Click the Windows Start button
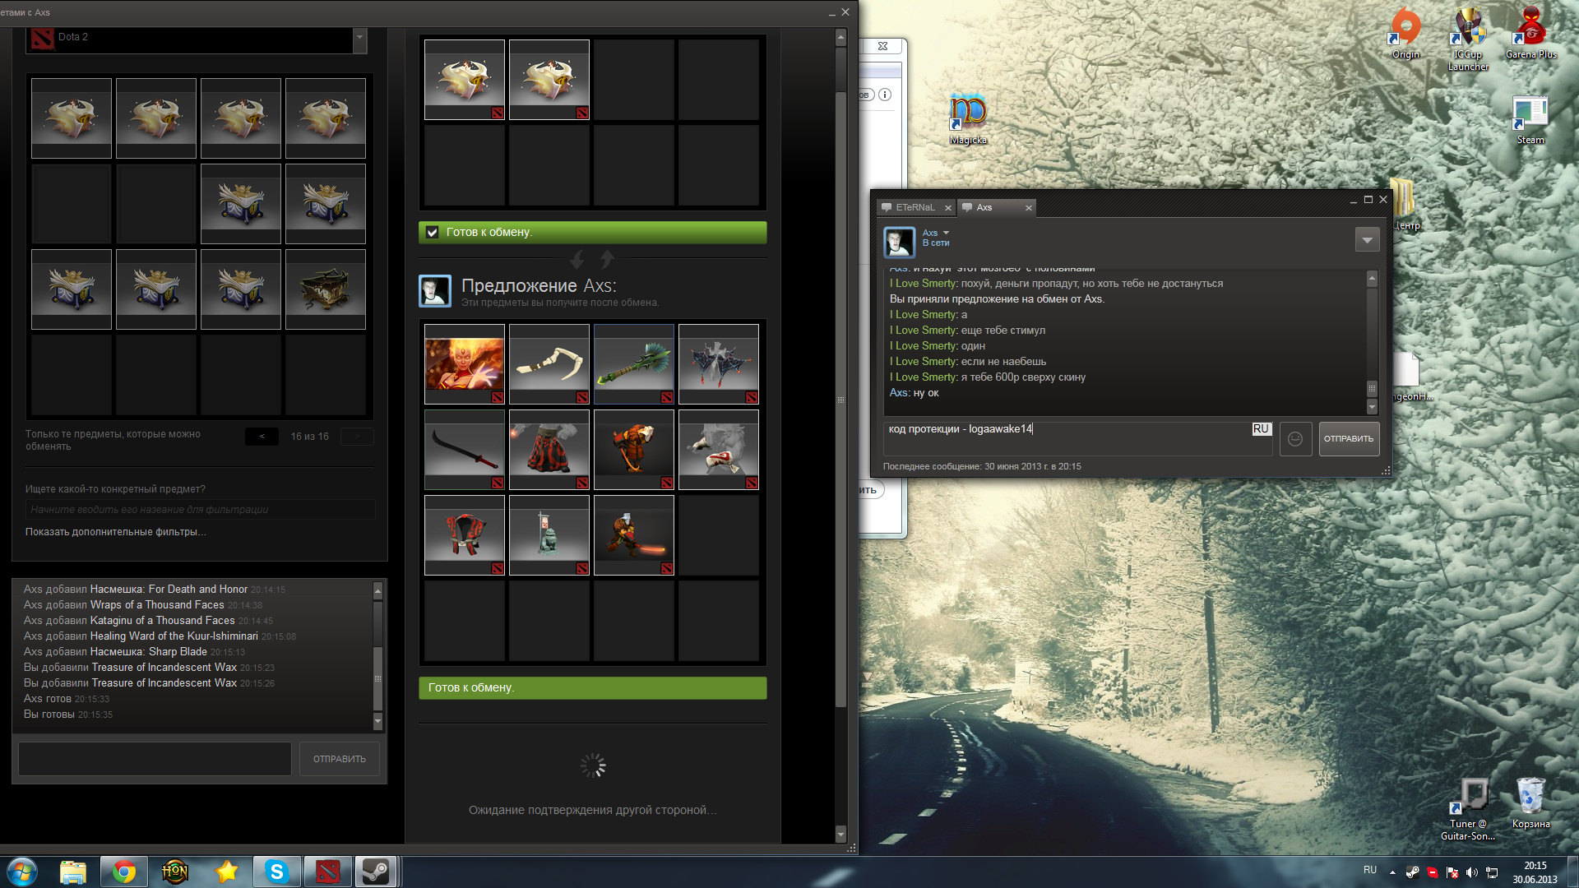Screen dimensions: 1579x888 point(22,872)
